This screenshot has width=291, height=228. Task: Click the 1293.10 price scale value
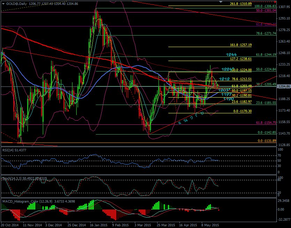tap(284, 18)
